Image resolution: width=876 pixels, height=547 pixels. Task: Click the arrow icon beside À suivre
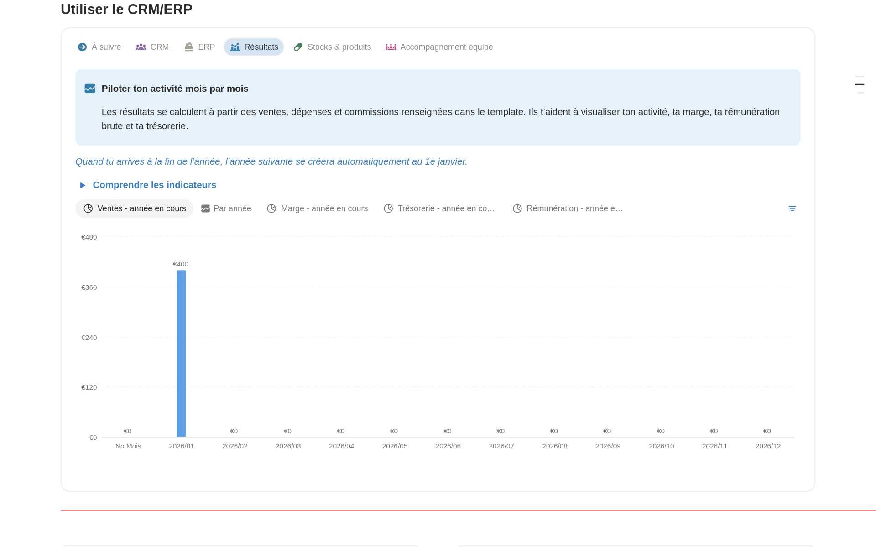82,47
